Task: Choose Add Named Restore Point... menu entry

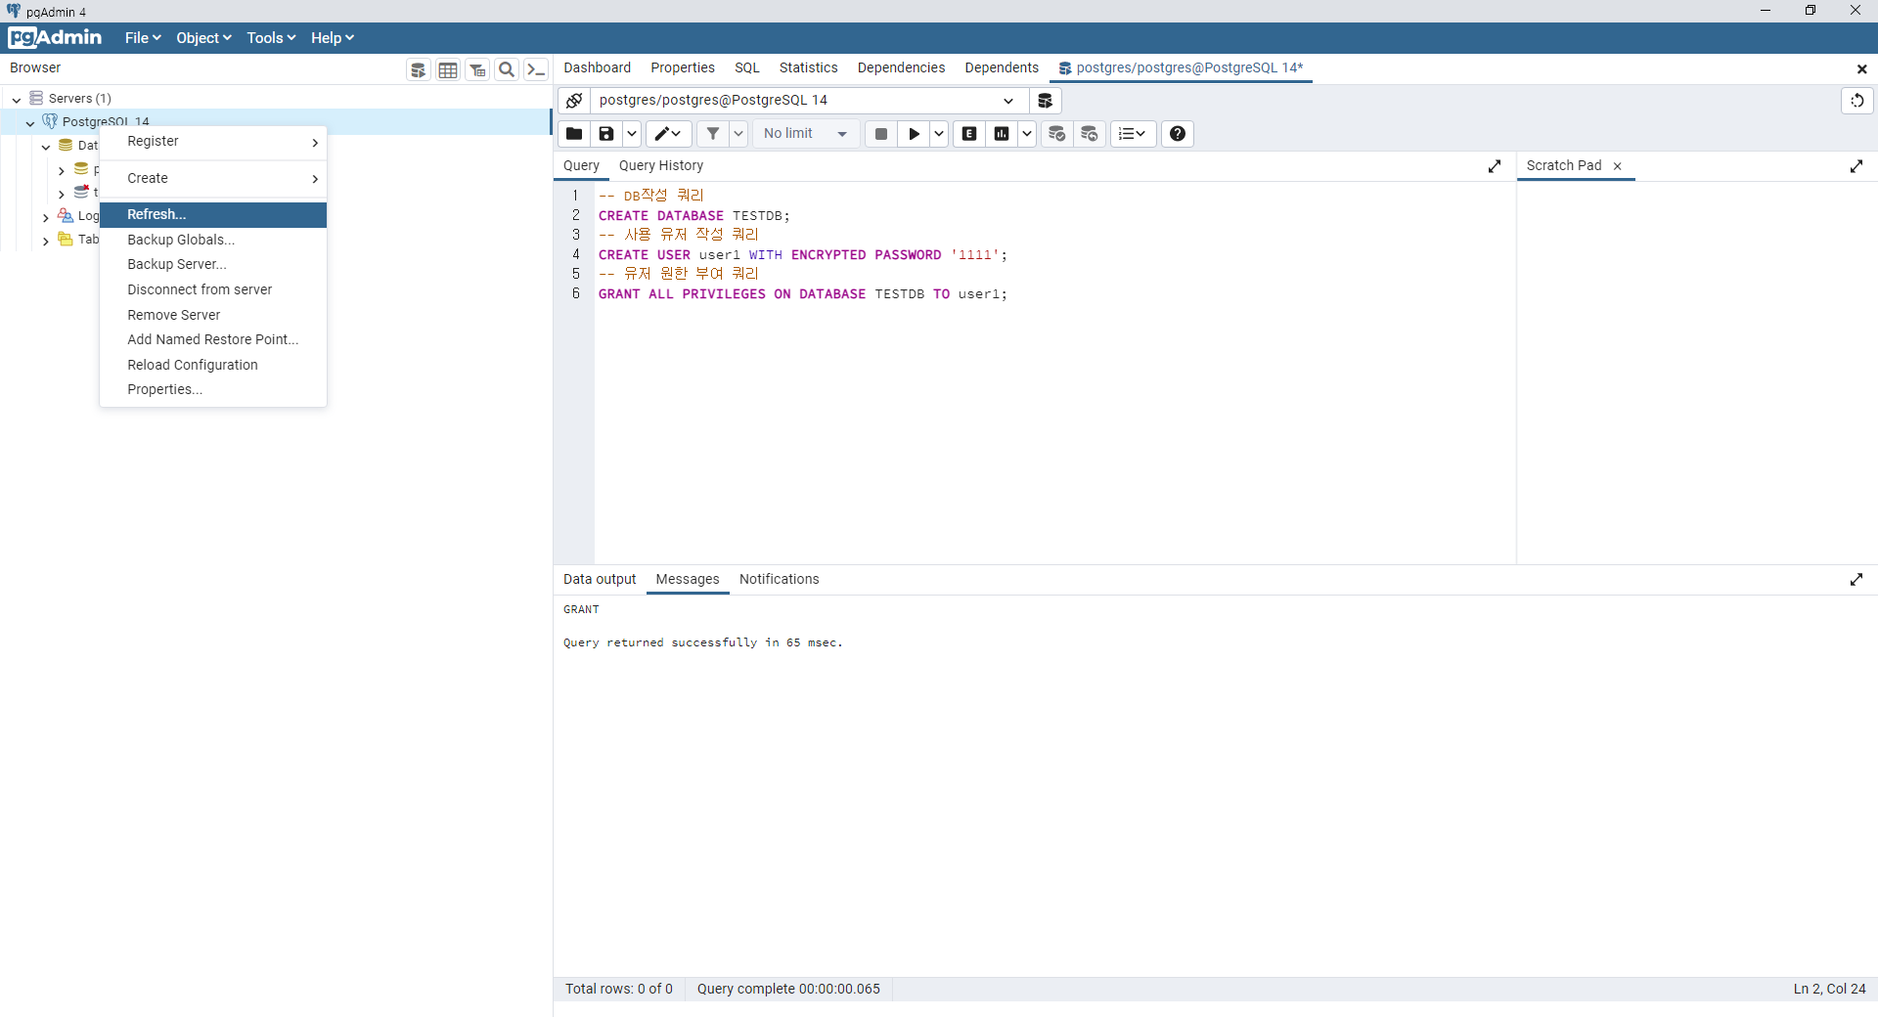Action: [213, 340]
